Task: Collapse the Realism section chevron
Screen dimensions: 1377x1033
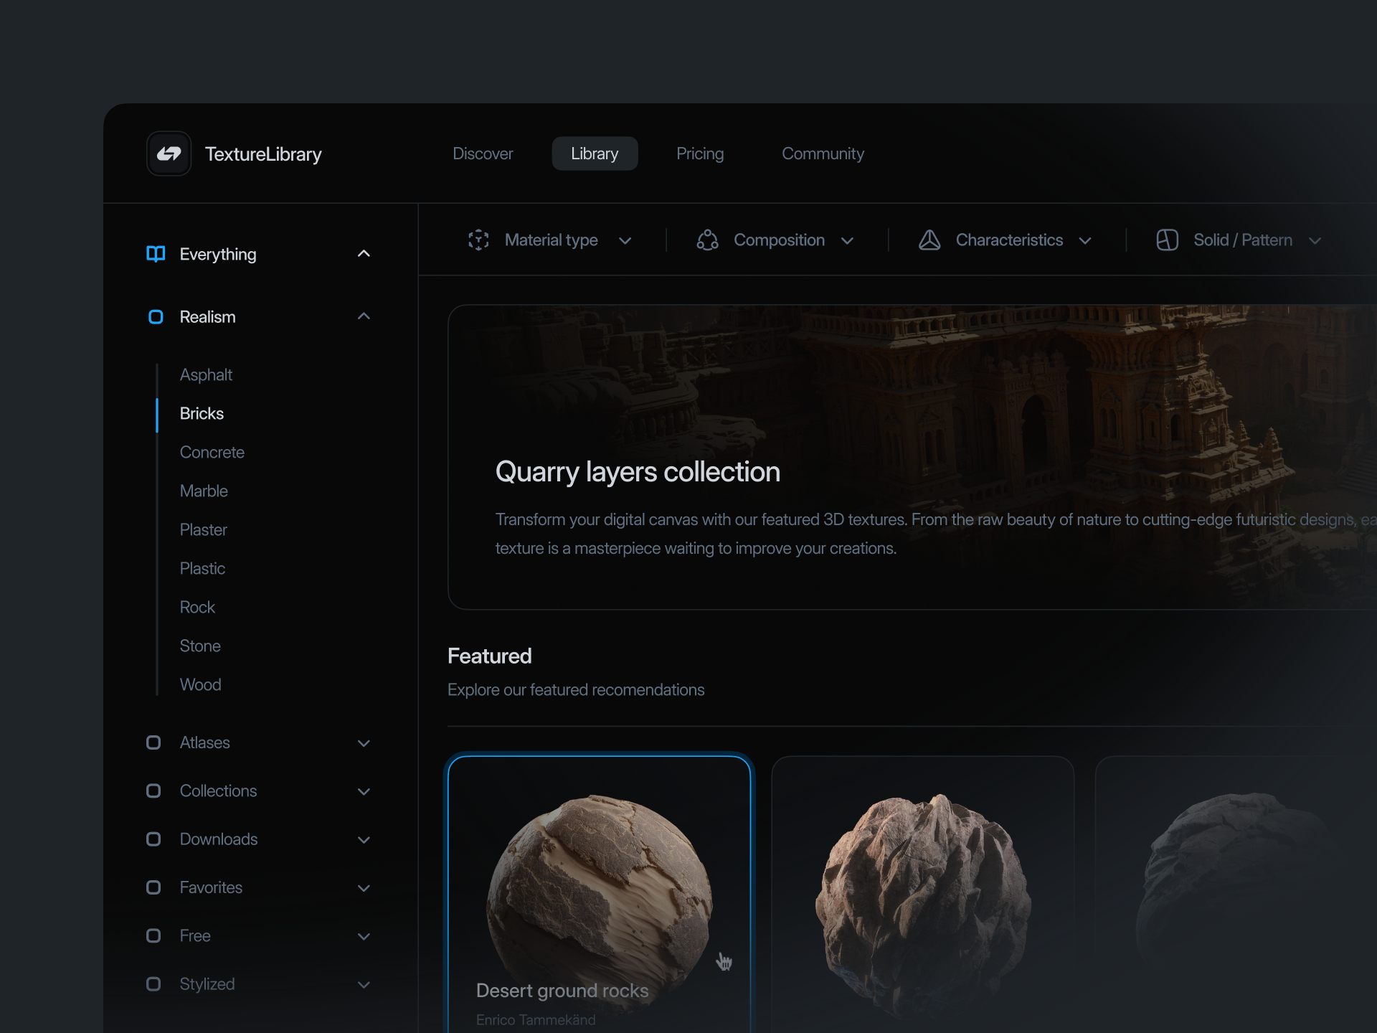Action: 364,316
